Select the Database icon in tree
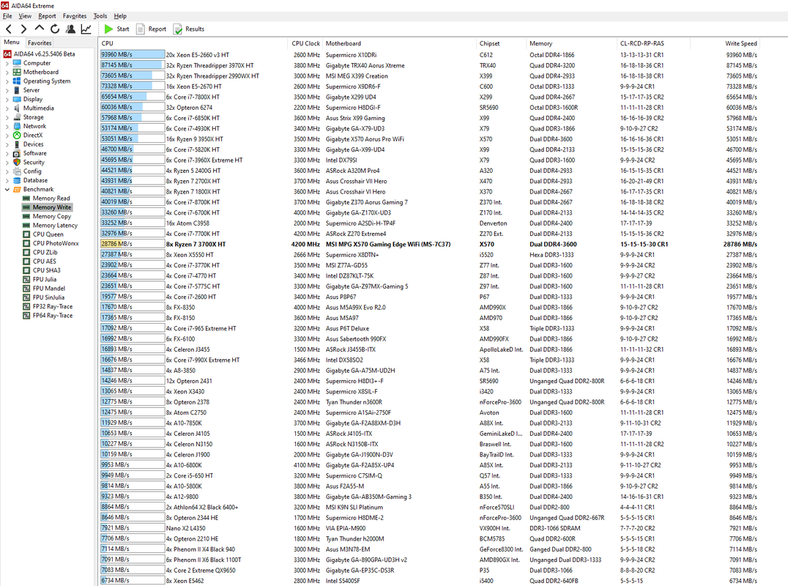Viewport: 788px width, 586px height. click(x=17, y=180)
